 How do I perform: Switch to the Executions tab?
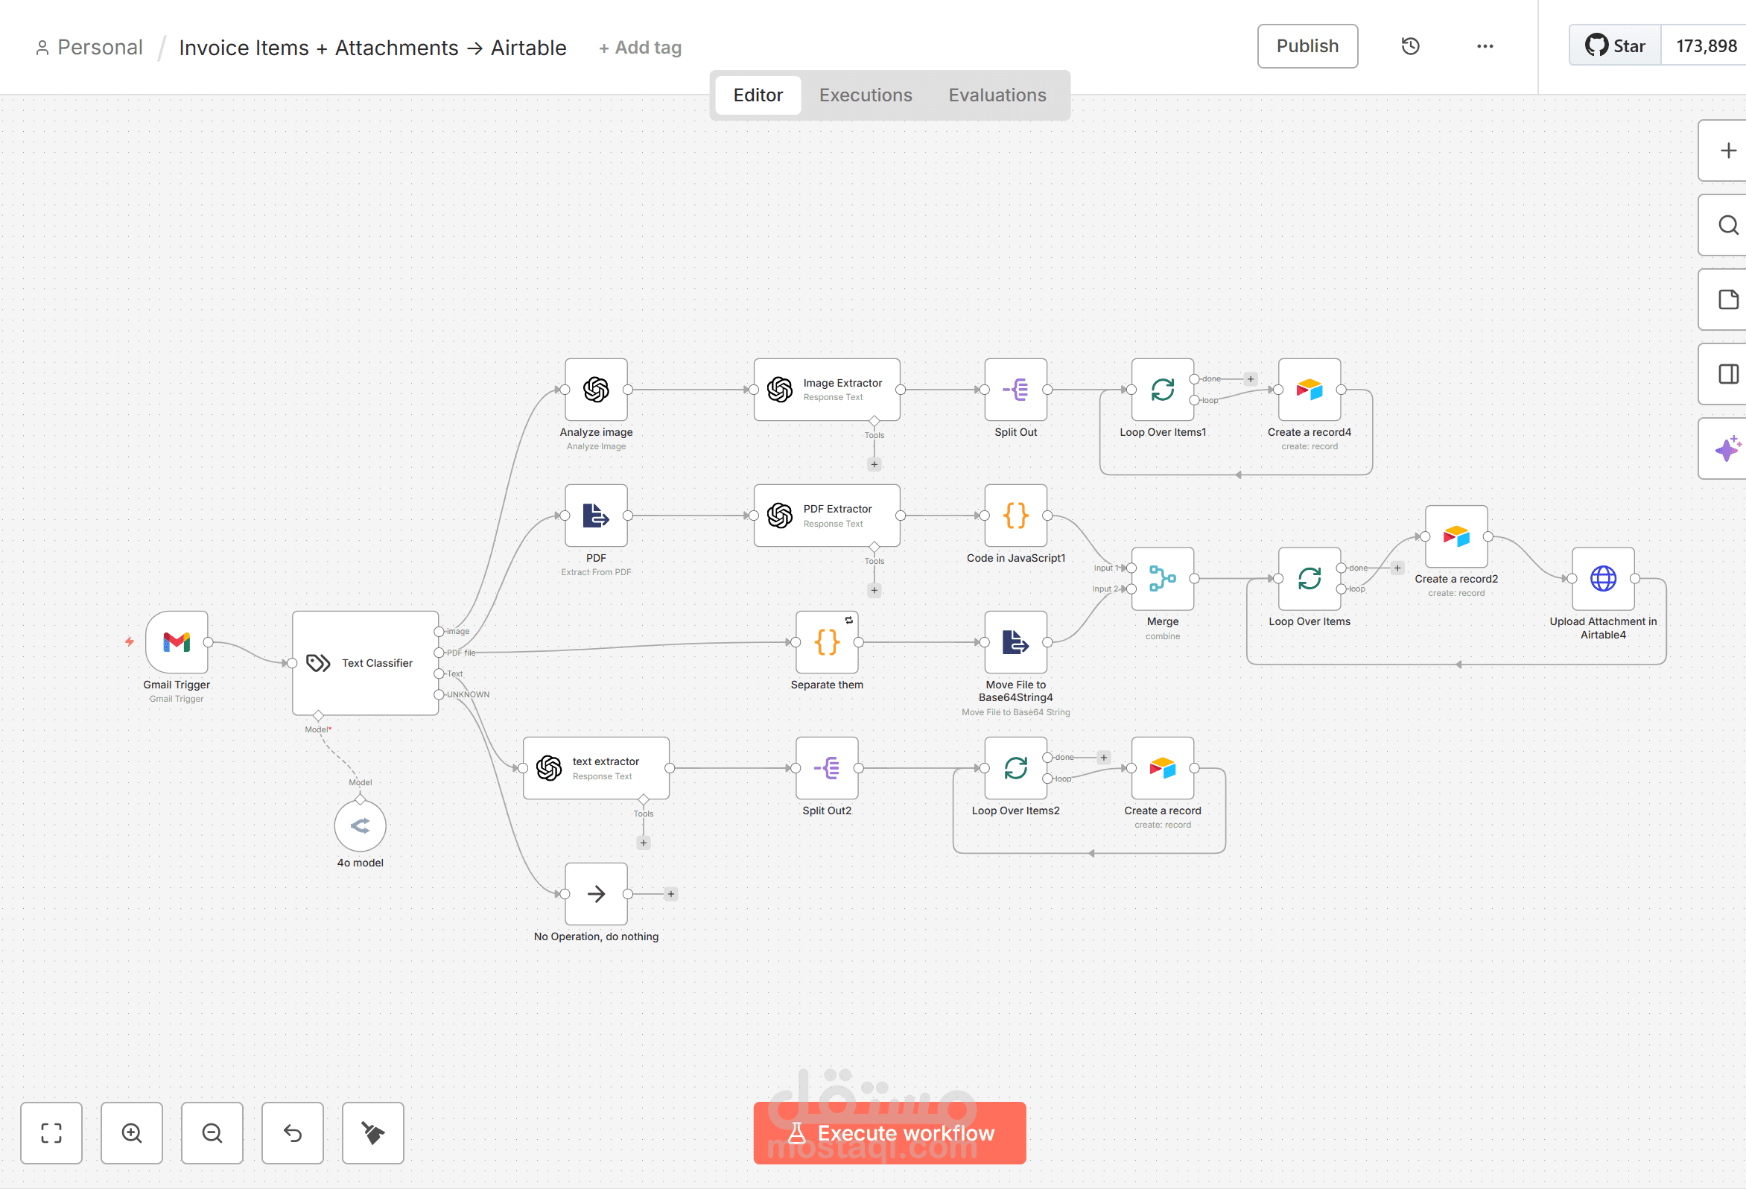coord(865,95)
